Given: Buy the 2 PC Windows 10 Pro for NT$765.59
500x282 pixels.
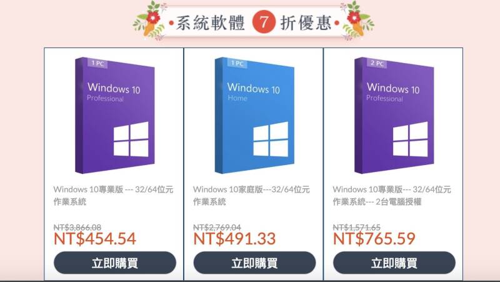Looking at the screenshot, I should [x=394, y=263].
